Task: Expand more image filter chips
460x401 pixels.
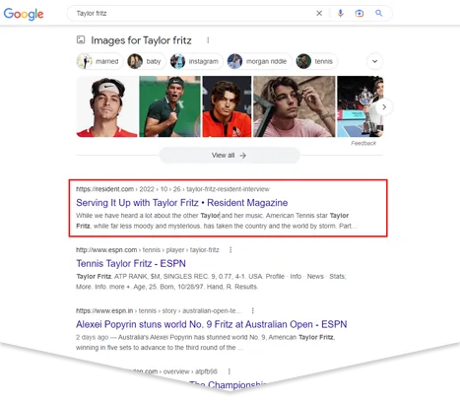Action: pos(374,61)
